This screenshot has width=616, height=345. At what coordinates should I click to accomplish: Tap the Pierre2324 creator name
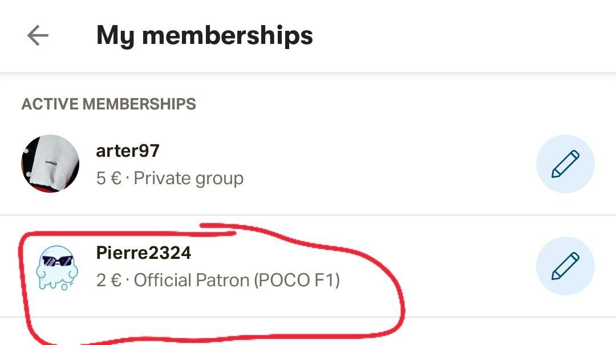[143, 253]
